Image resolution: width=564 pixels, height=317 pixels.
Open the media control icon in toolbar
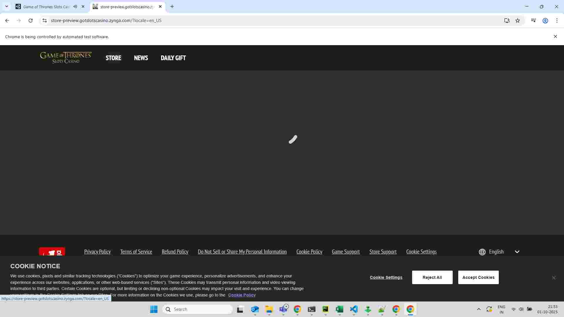click(x=533, y=21)
